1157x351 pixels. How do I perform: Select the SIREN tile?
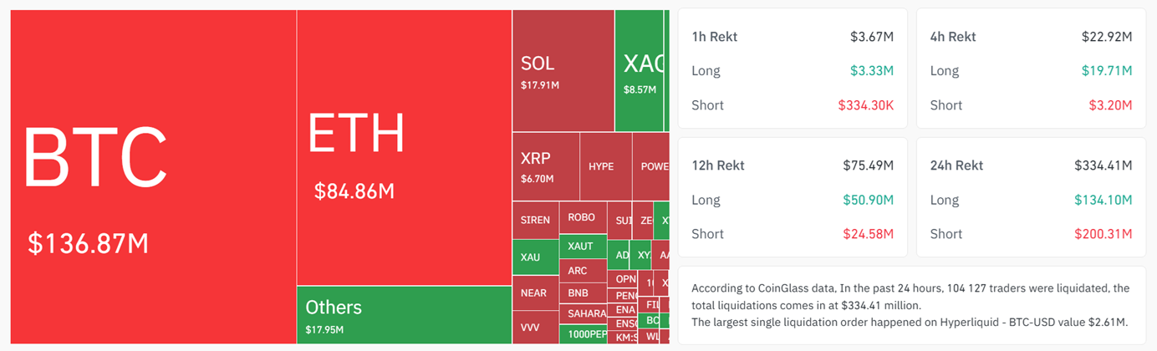coord(535,221)
